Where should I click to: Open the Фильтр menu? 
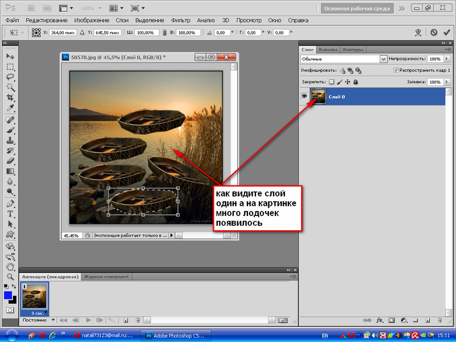[181, 20]
